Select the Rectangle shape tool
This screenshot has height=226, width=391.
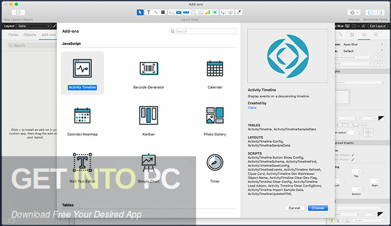[163, 12]
